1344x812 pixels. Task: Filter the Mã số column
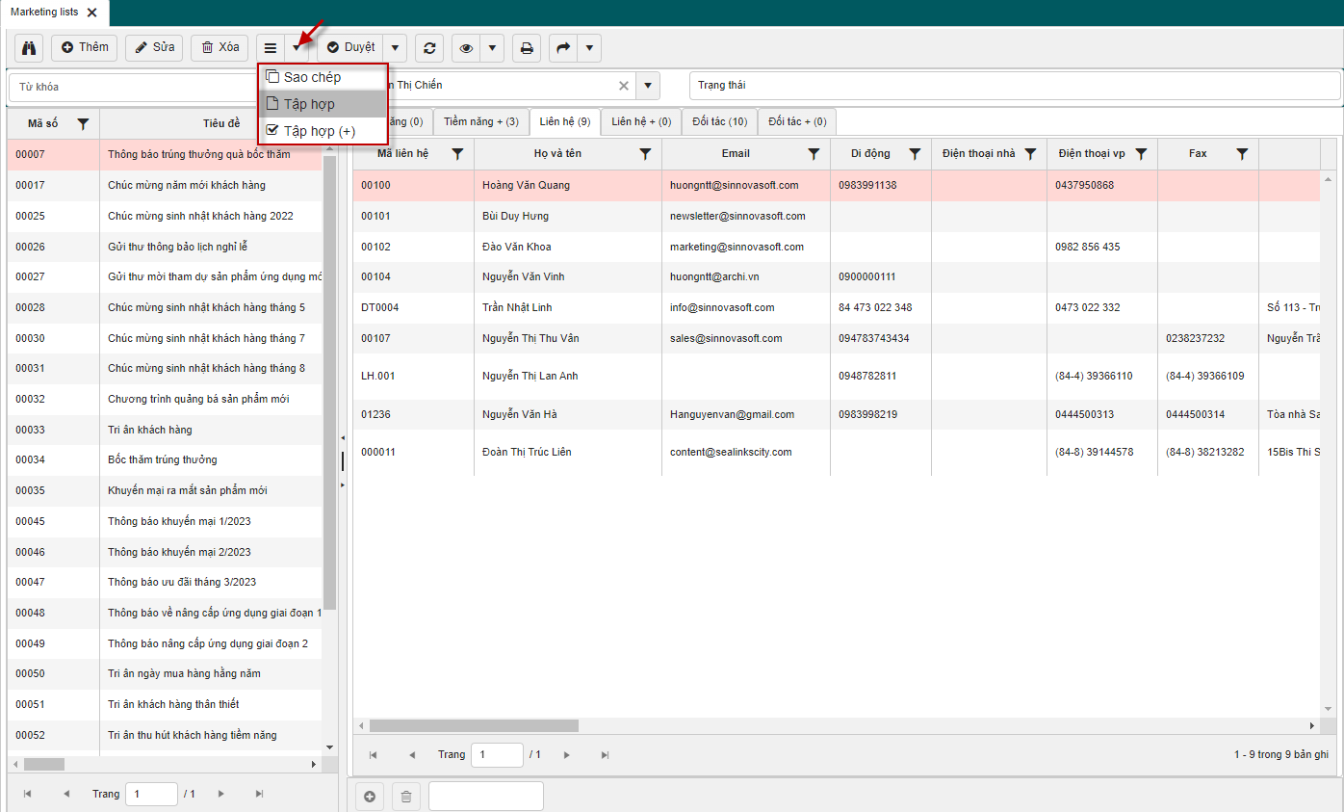(83, 123)
